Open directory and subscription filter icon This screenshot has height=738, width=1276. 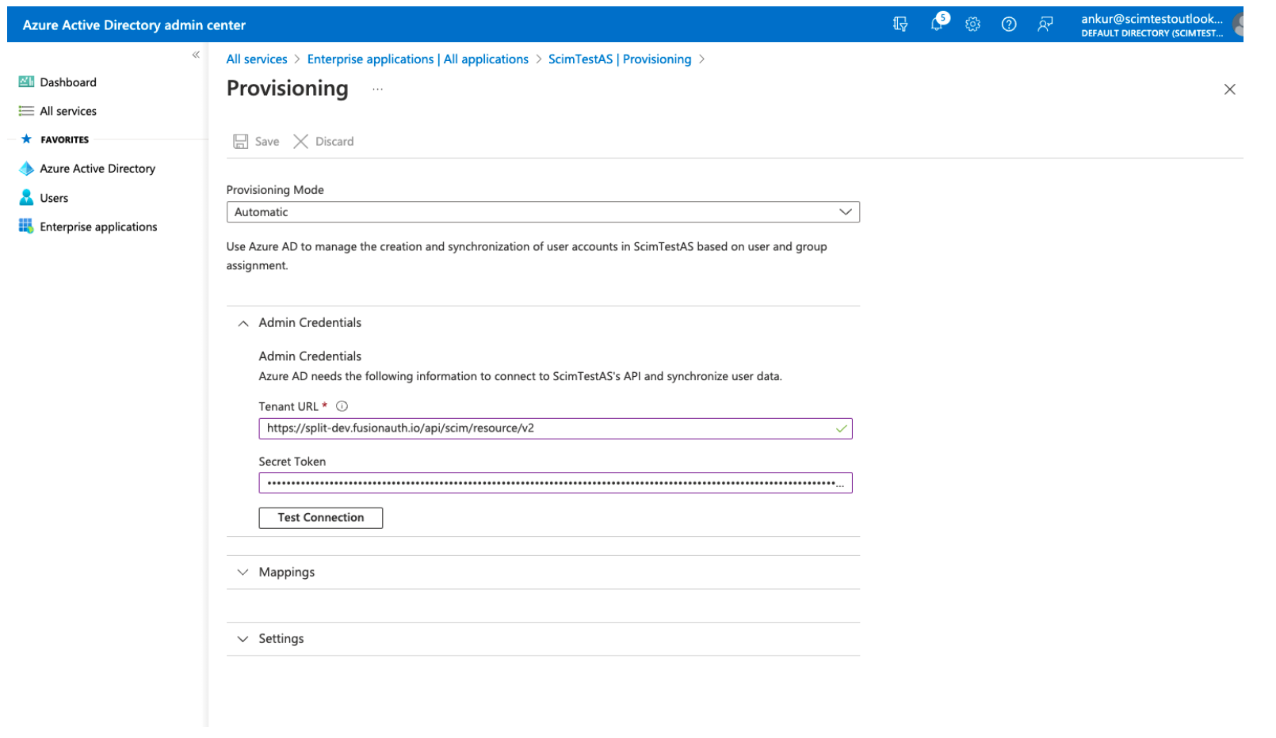[900, 25]
